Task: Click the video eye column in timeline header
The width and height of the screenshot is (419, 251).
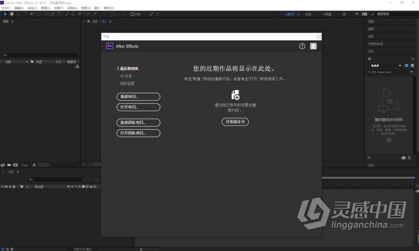Action: coord(3,187)
